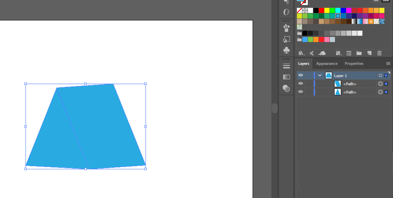Choose the white swatch
This screenshot has height=198, width=393.
pyautogui.click(x=310, y=11)
